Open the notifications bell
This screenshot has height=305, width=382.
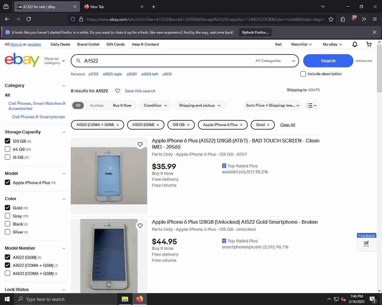(355, 44)
